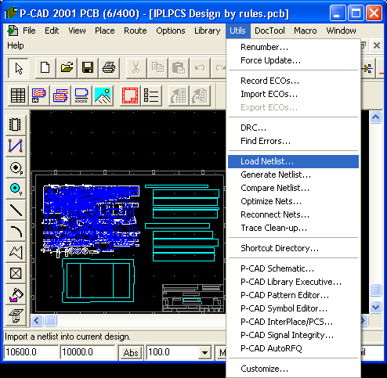The width and height of the screenshot is (387, 378).
Task: Choose Customize in the Utils menu
Action: pos(293,369)
